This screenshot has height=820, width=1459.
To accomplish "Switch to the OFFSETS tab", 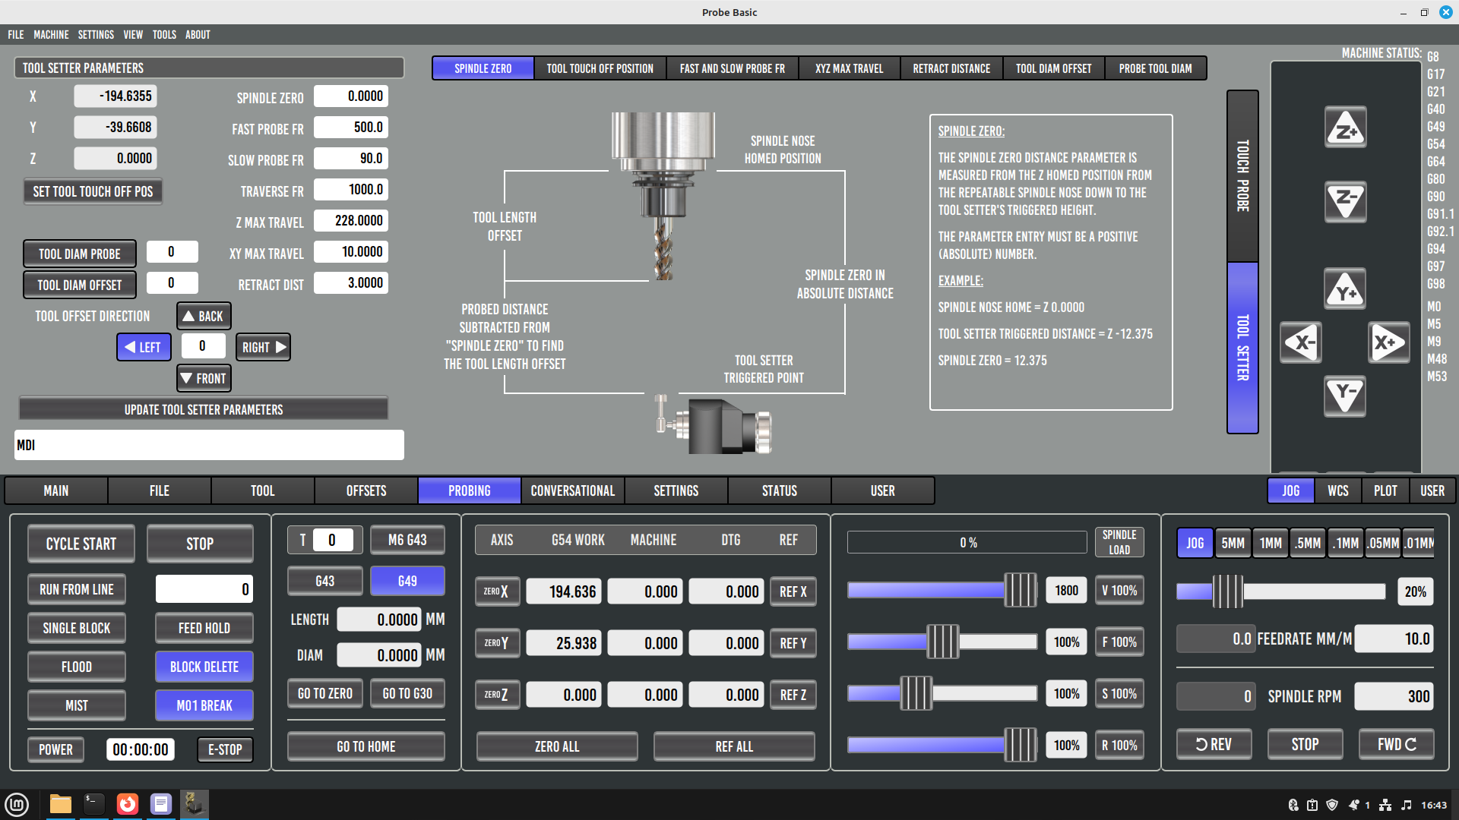I will click(x=366, y=490).
